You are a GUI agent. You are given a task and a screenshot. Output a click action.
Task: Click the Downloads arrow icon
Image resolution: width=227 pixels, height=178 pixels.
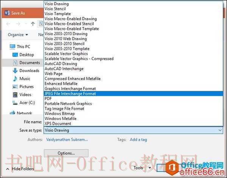[15, 71]
